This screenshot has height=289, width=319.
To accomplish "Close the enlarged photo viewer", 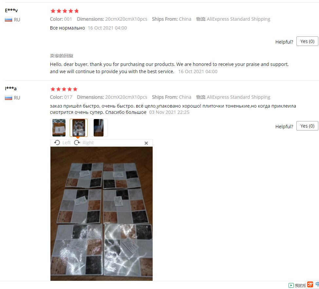I will (146, 143).
